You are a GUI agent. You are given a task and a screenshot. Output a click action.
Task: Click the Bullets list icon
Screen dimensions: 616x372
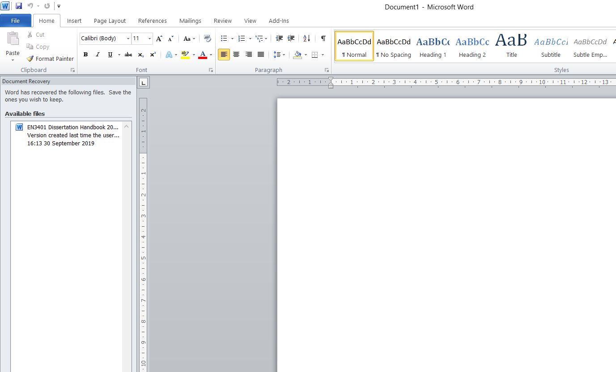pyautogui.click(x=224, y=38)
